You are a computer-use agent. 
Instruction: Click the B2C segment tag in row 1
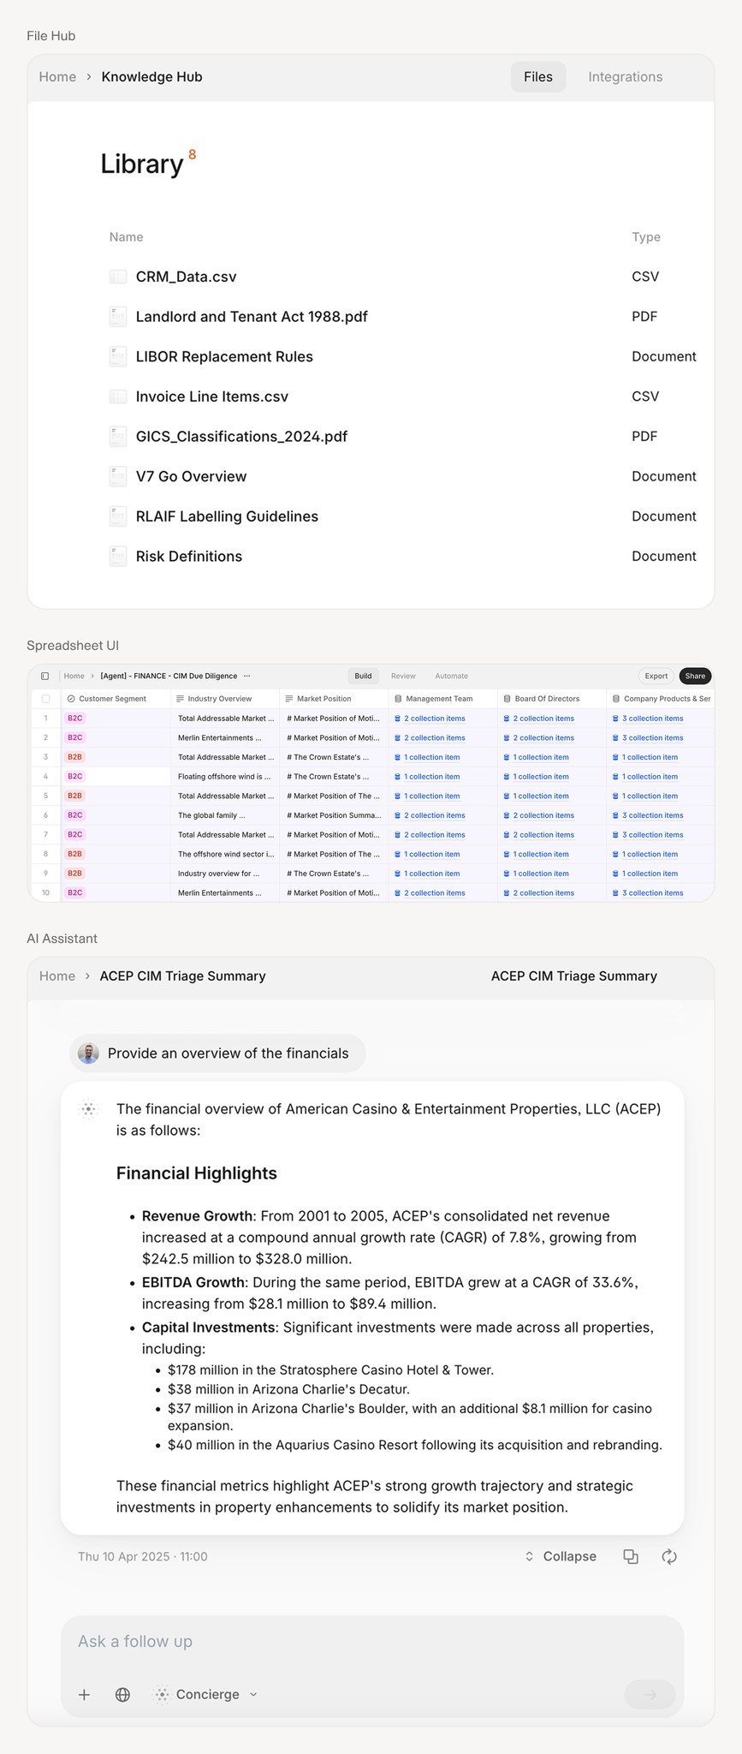[x=74, y=718]
